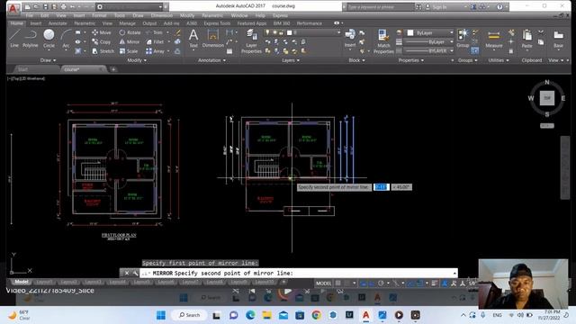The height and width of the screenshot is (324, 576).
Task: Click the mirror line length input box
Action: coord(382,187)
